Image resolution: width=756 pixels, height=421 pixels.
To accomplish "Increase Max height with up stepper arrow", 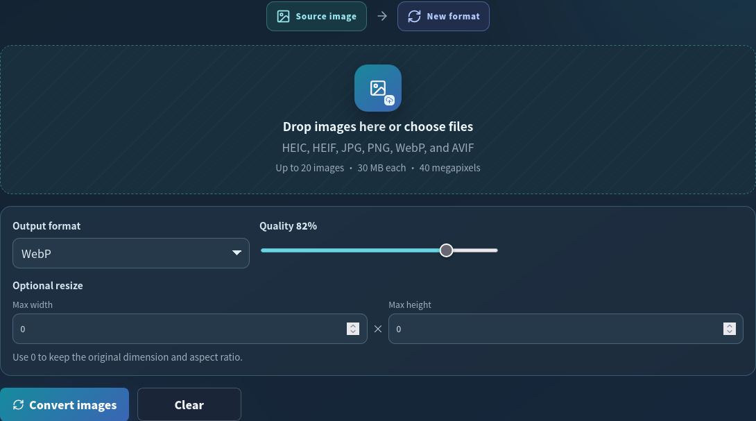I will 730,325.
